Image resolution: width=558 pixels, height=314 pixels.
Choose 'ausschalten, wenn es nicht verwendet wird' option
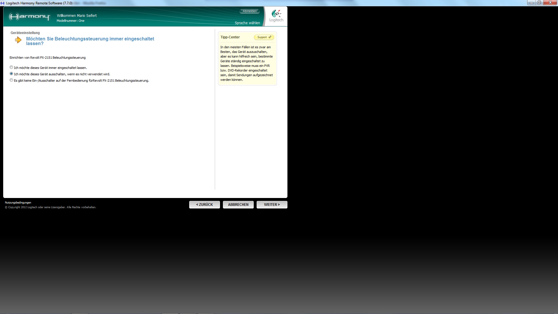point(11,74)
